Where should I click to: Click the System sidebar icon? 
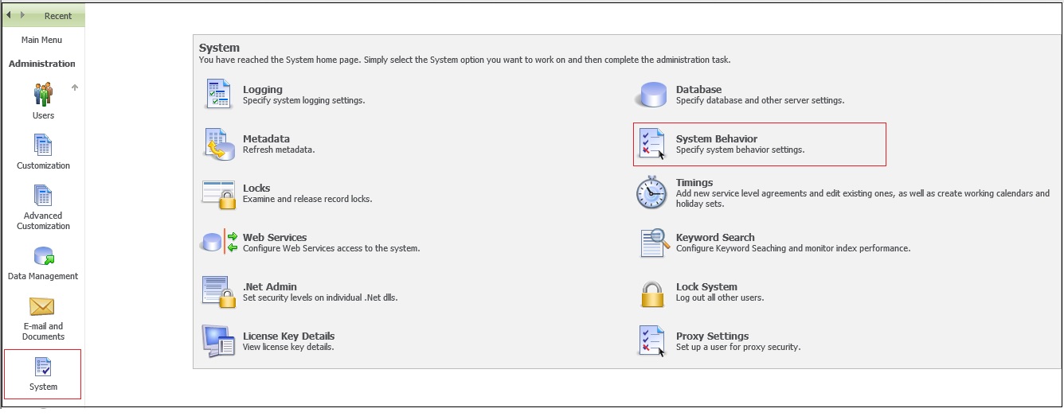[43, 367]
